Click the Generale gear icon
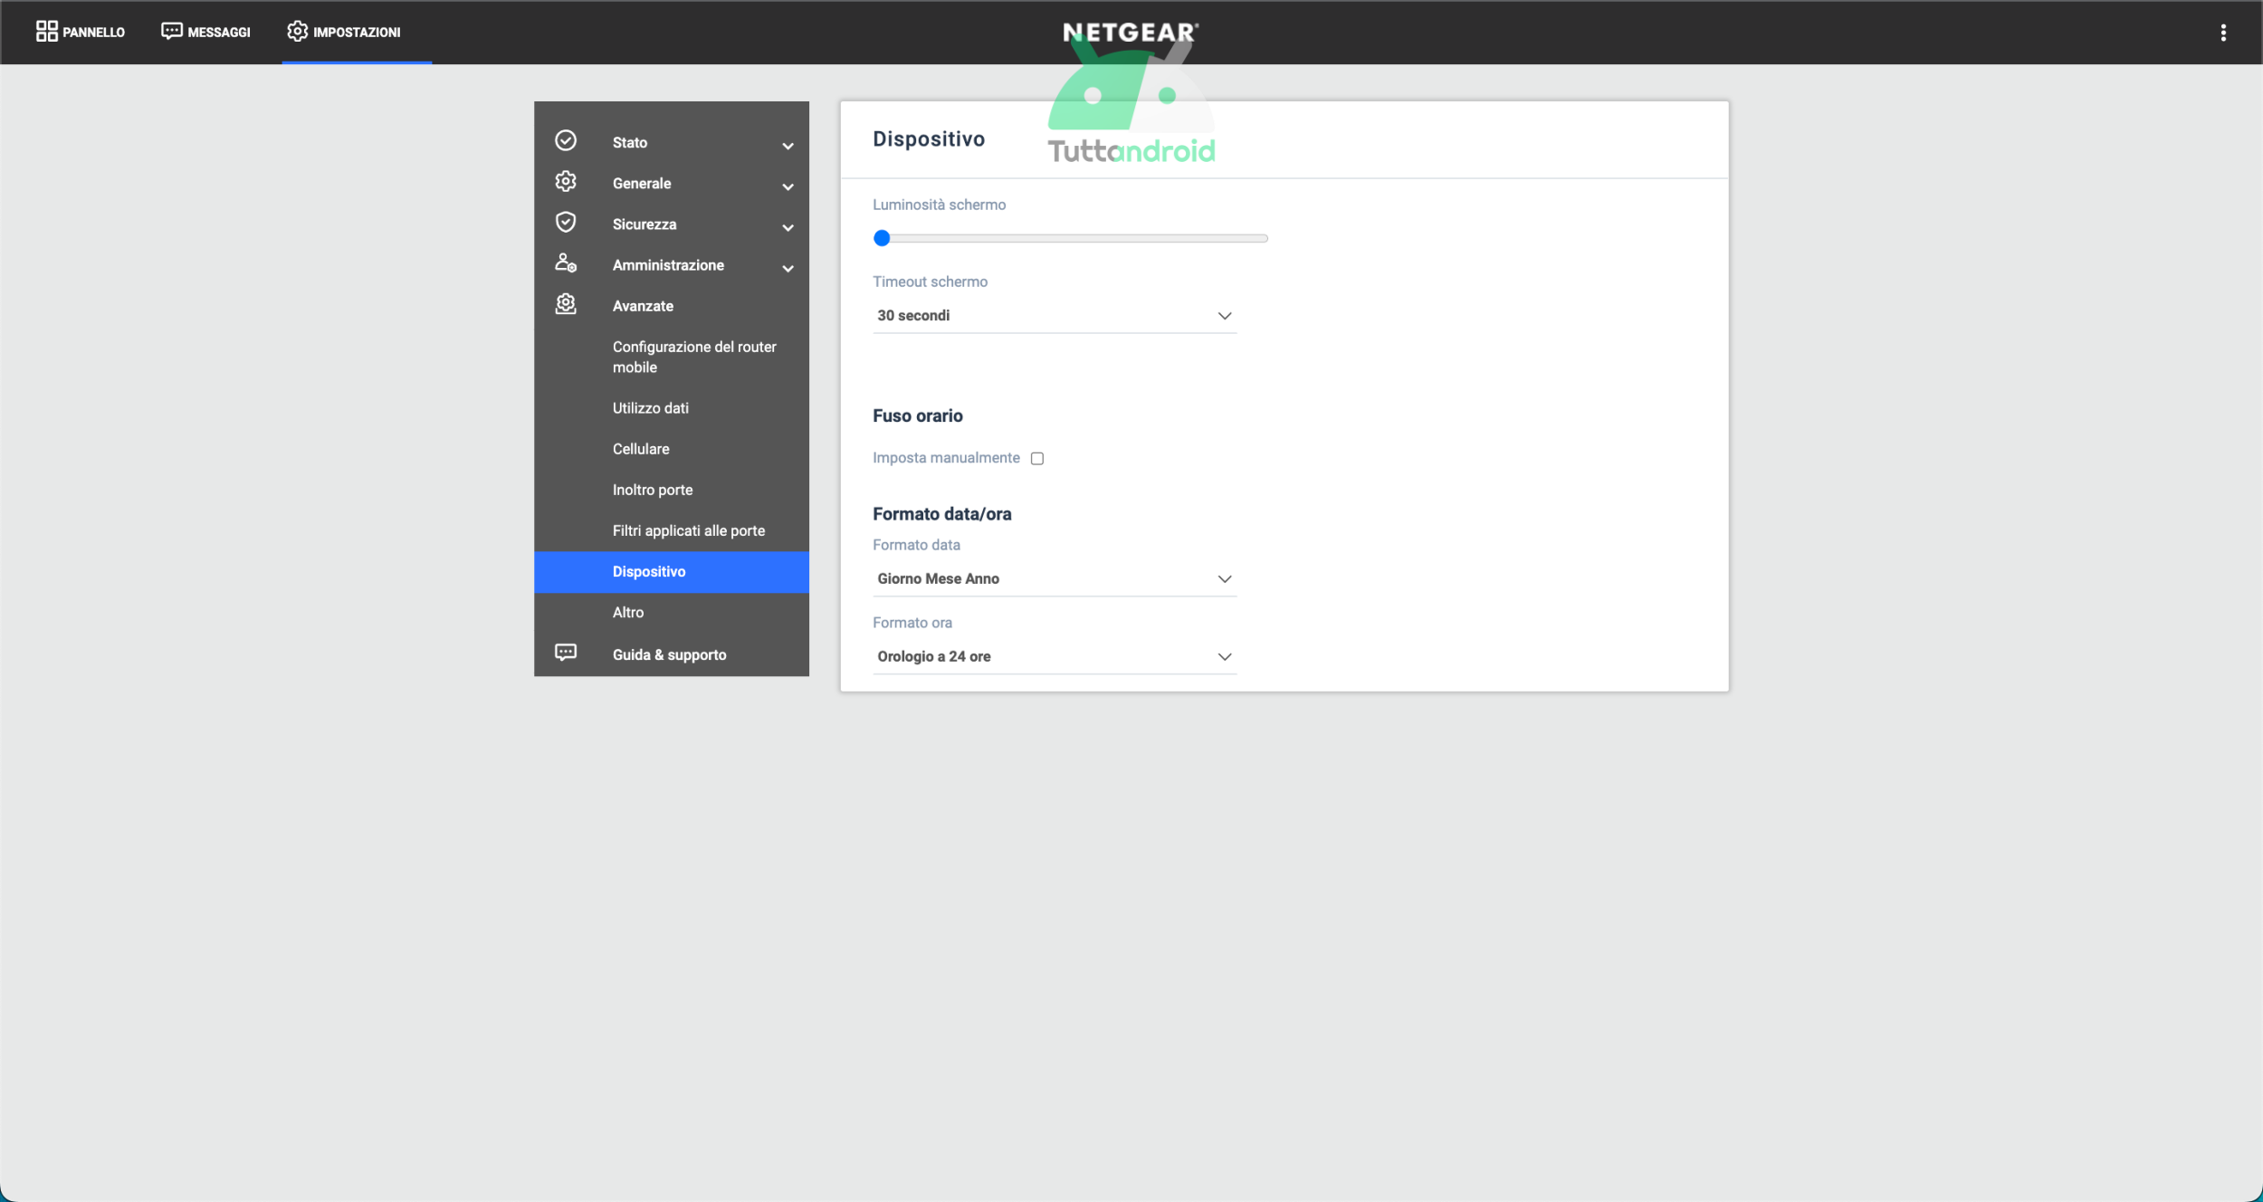This screenshot has width=2263, height=1202. pyautogui.click(x=566, y=181)
